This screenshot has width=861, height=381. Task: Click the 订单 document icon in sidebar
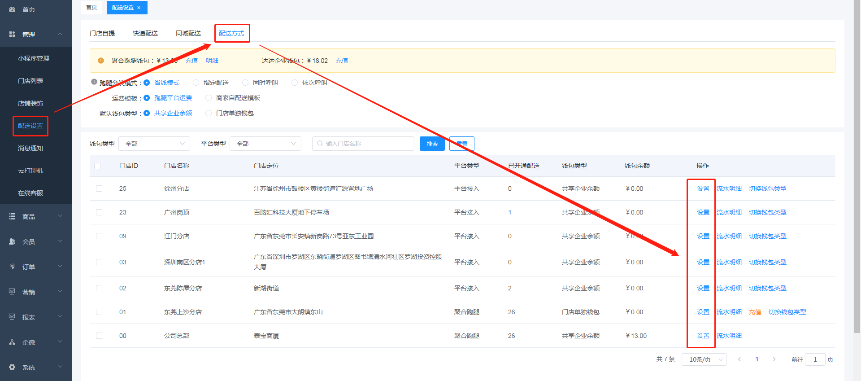tap(12, 267)
